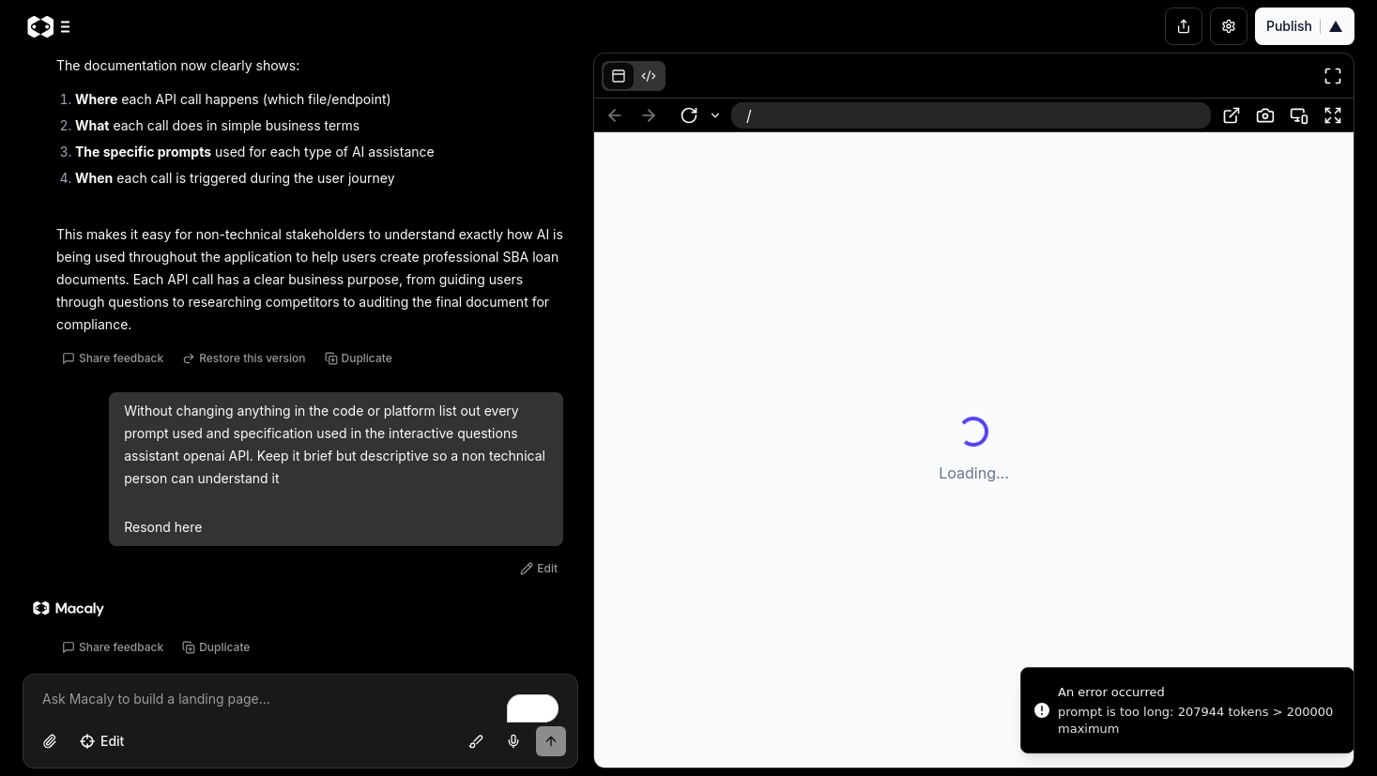This screenshot has height=776, width=1377.
Task: Expand preview panel to fullscreen
Action: (x=1333, y=76)
